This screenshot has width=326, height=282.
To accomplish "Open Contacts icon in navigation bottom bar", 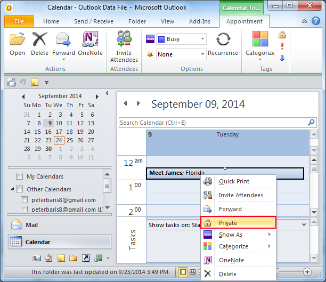I will click(x=37, y=258).
